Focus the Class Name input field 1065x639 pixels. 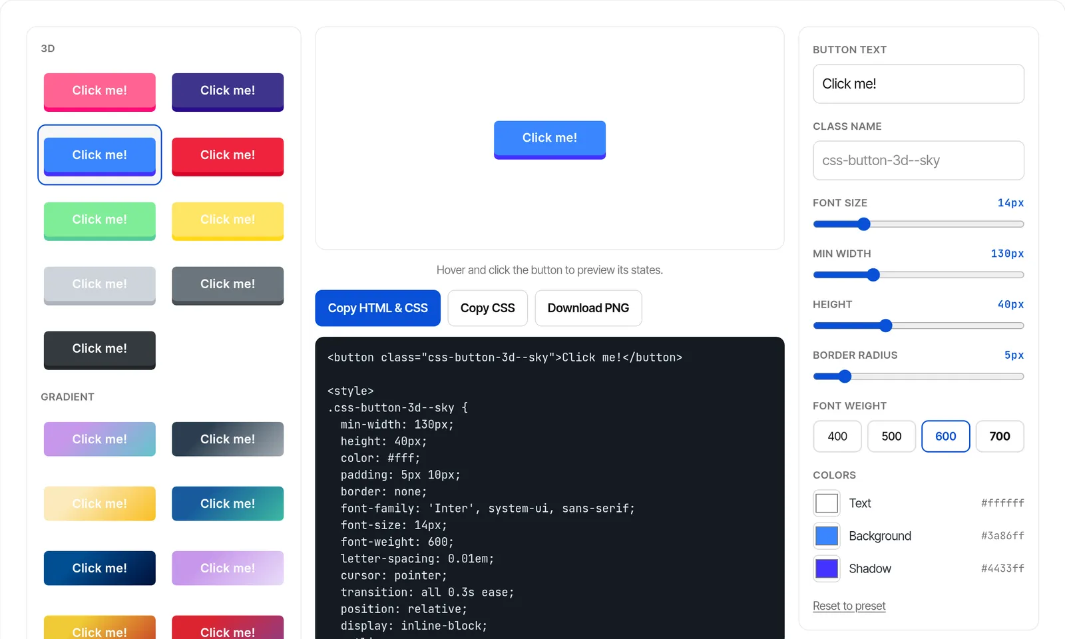point(919,160)
